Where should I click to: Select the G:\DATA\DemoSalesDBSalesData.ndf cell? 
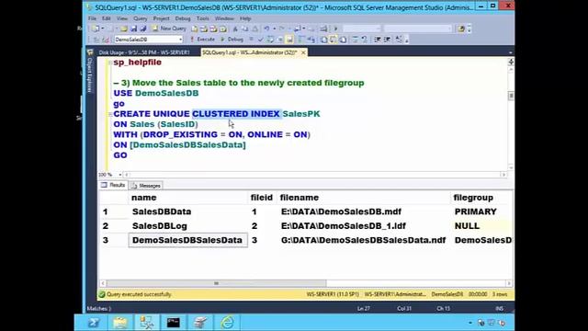tap(364, 240)
